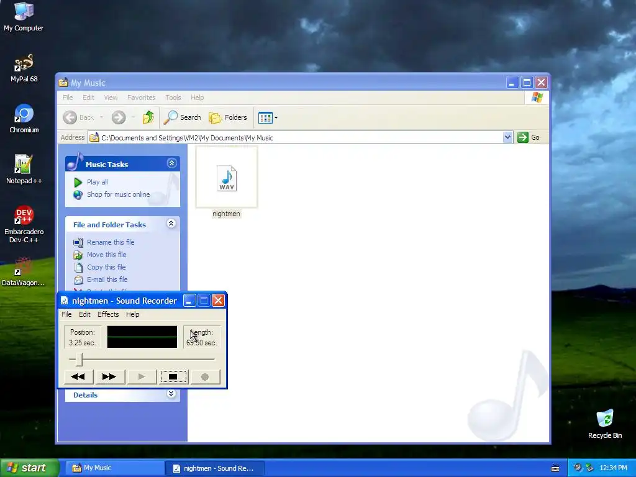Select the nightmen WAV file icon
636x477 pixels.
tap(227, 178)
